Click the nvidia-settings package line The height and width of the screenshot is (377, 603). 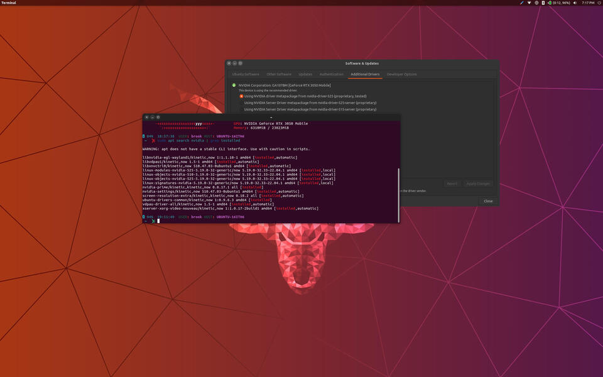tap(220, 191)
